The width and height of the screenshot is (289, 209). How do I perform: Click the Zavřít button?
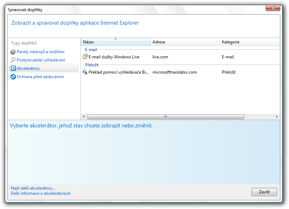[x=264, y=192]
